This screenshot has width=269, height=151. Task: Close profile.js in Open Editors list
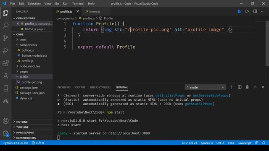tap(18, 23)
